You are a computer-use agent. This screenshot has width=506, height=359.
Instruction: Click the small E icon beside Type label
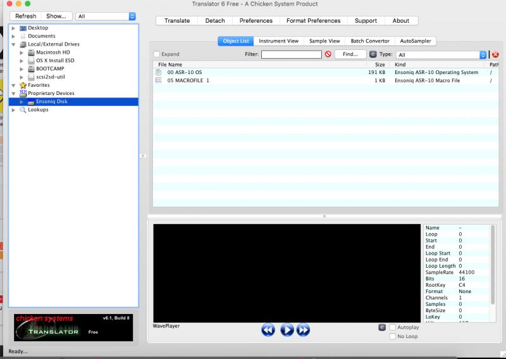point(373,54)
